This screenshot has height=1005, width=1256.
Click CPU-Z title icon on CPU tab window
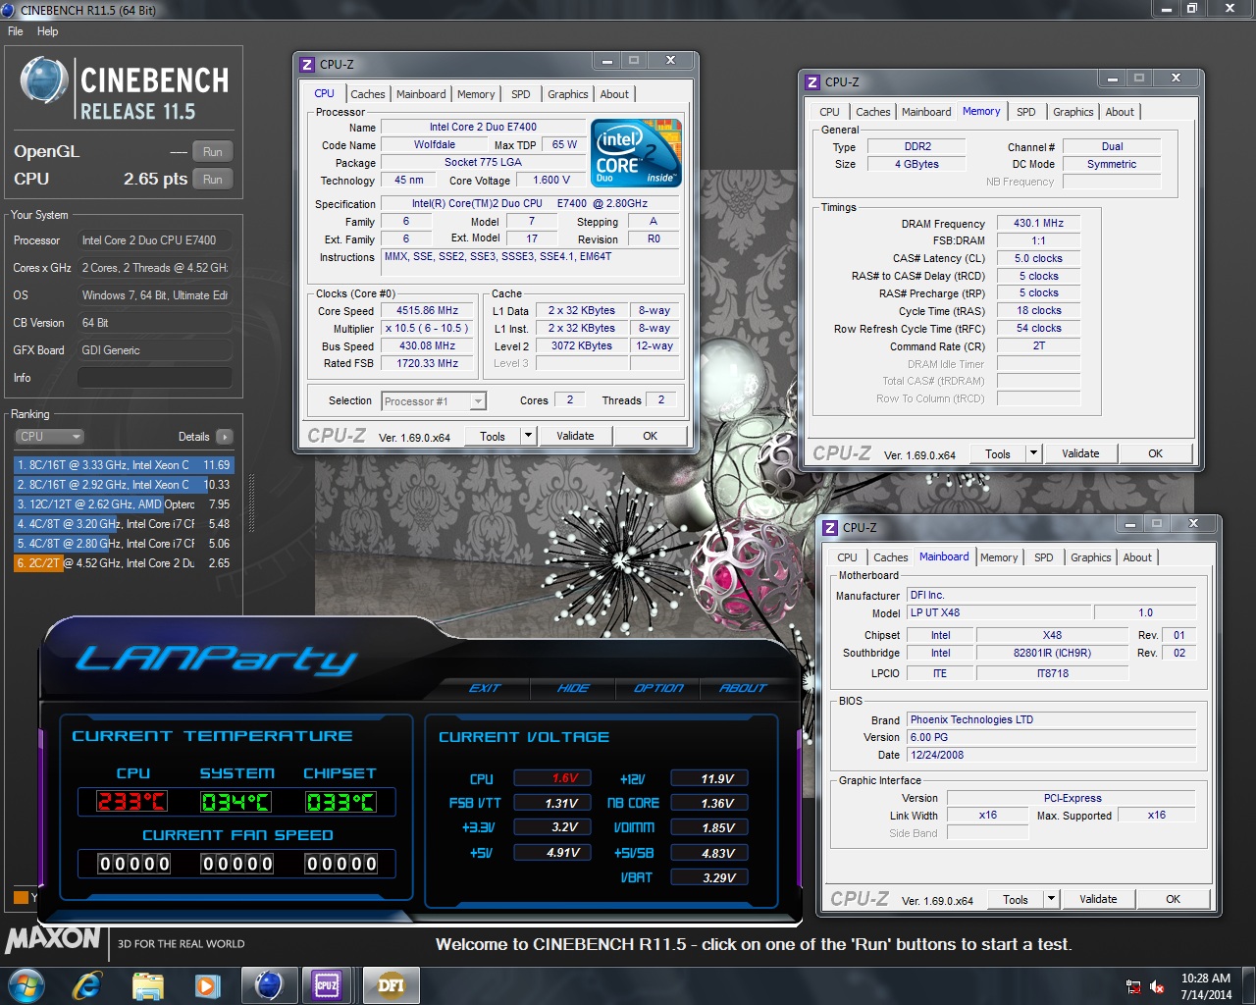tap(307, 65)
